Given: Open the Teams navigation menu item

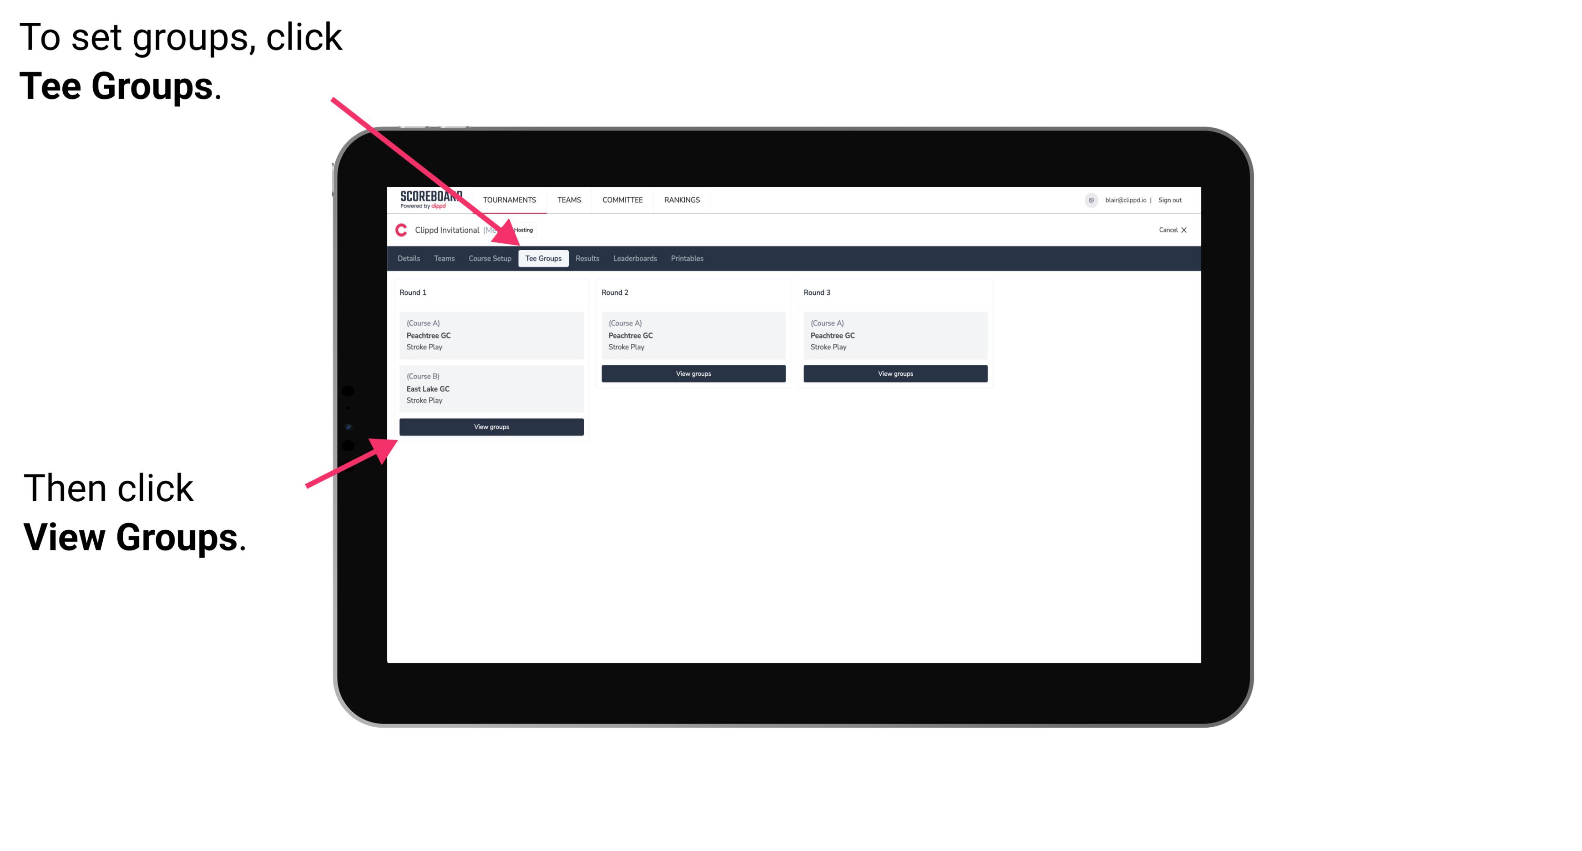Looking at the screenshot, I should tap(444, 258).
